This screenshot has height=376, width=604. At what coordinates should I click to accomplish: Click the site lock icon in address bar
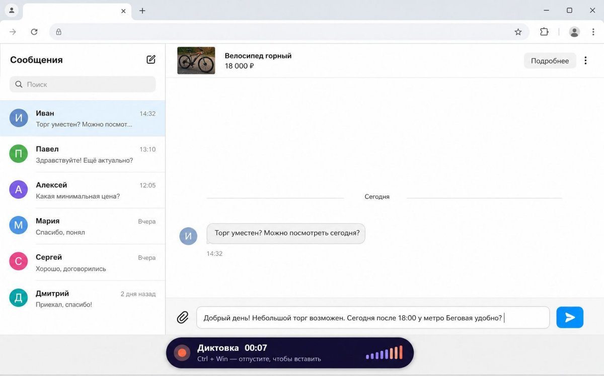click(58, 32)
